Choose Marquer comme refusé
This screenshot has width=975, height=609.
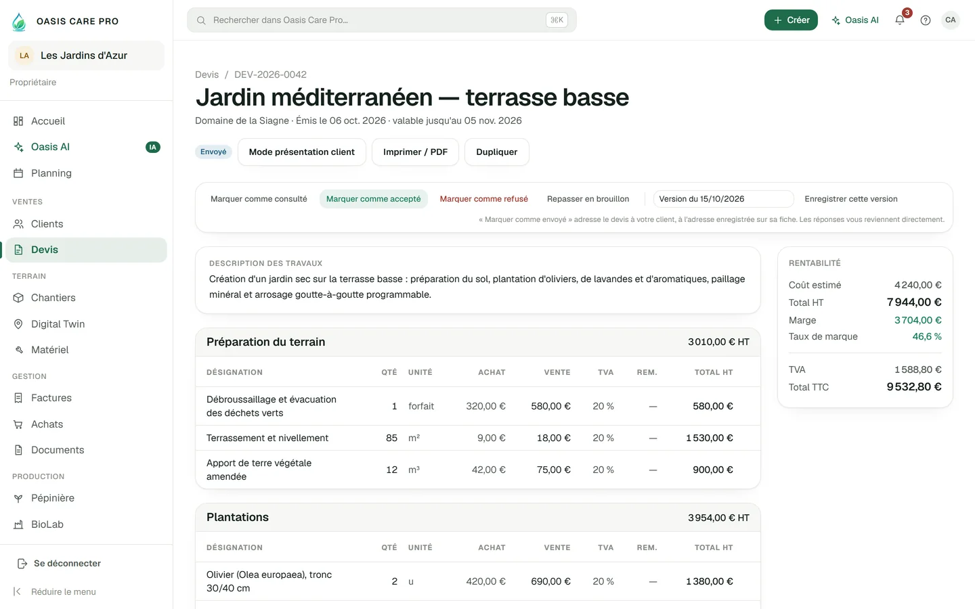(484, 199)
